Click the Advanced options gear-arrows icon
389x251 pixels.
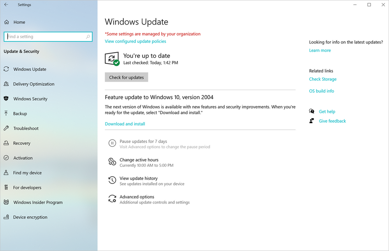(x=112, y=199)
